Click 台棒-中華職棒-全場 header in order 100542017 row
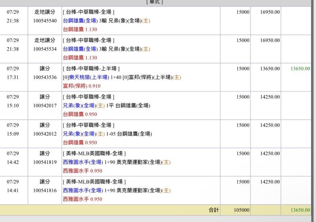This screenshot has height=222, width=316. (x=88, y=97)
